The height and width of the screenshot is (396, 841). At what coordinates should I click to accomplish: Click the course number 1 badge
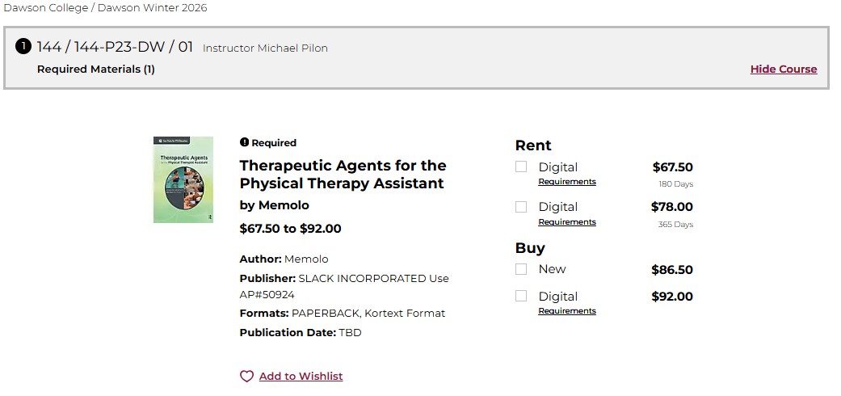(x=23, y=46)
